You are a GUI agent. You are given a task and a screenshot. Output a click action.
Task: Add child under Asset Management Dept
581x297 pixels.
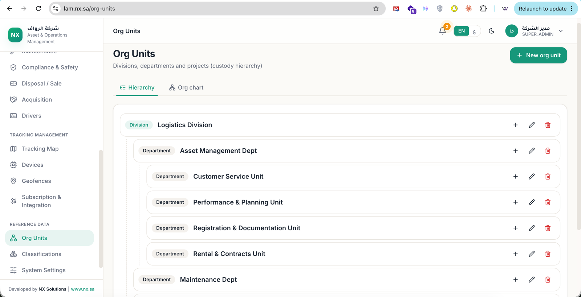pos(515,151)
